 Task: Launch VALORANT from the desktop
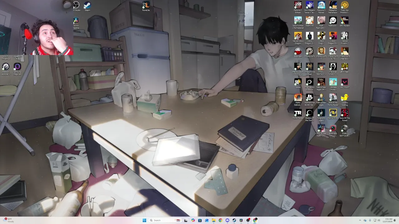[344, 83]
